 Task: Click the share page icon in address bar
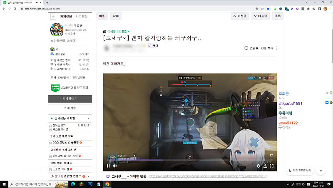[263, 9]
